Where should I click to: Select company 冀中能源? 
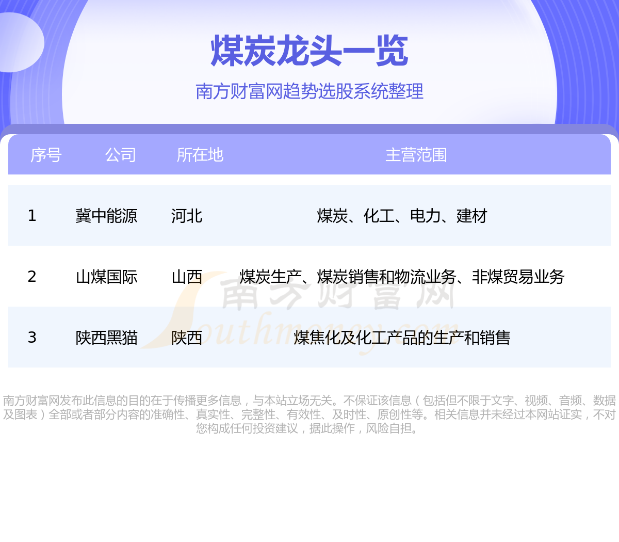click(107, 216)
